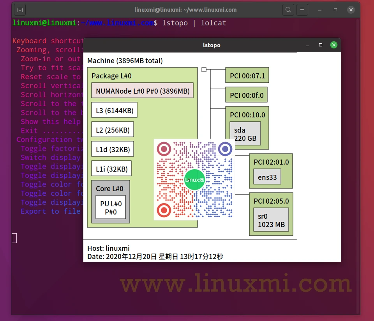Click the L1d (32KB) cache box

113,149
